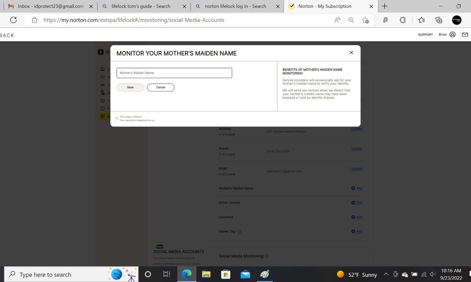Click the info icon beside Social Media Monitoring
Image resolution: width=471 pixels, height=282 pixels.
coord(267,256)
